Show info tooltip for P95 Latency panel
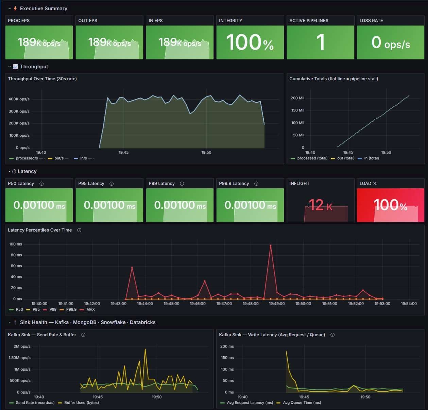Screen dimensions: 428x410 point(112,184)
